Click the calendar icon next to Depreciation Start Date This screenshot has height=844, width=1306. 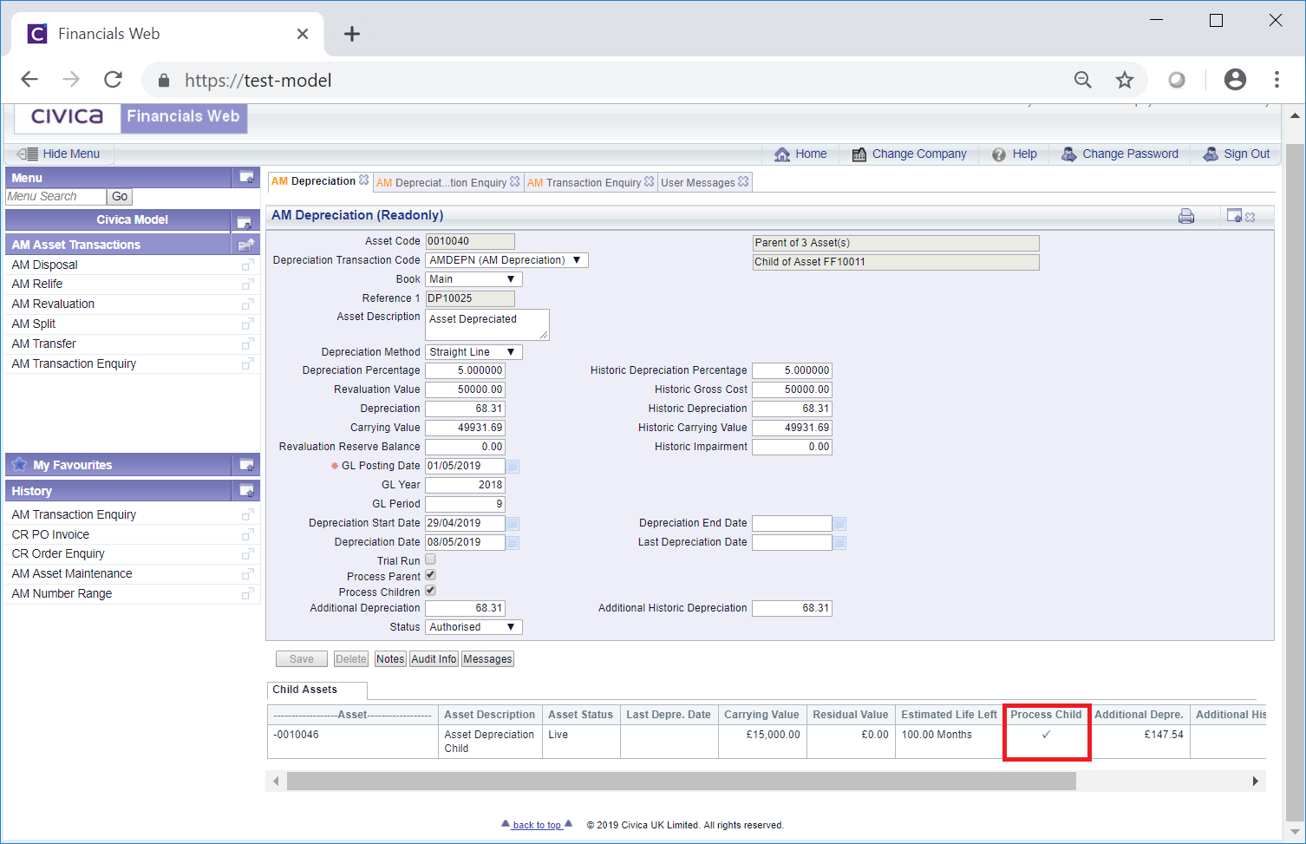pos(513,524)
